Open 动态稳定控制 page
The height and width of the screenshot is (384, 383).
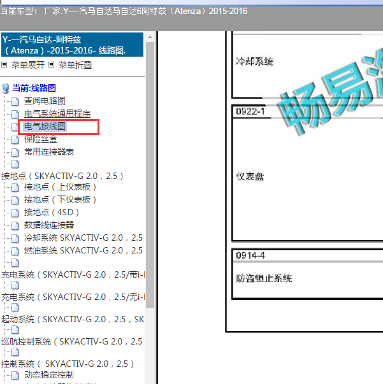pos(49,375)
